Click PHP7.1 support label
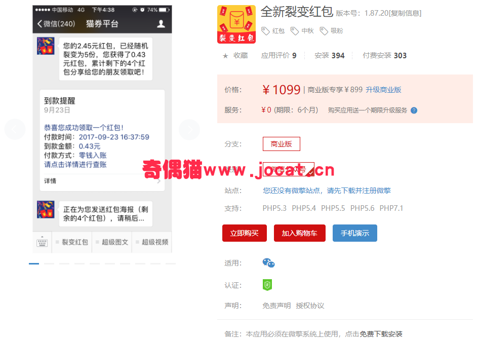The image size is (478, 340). [x=391, y=208]
